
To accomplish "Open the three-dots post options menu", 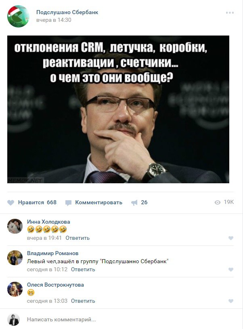I will coord(230,13).
